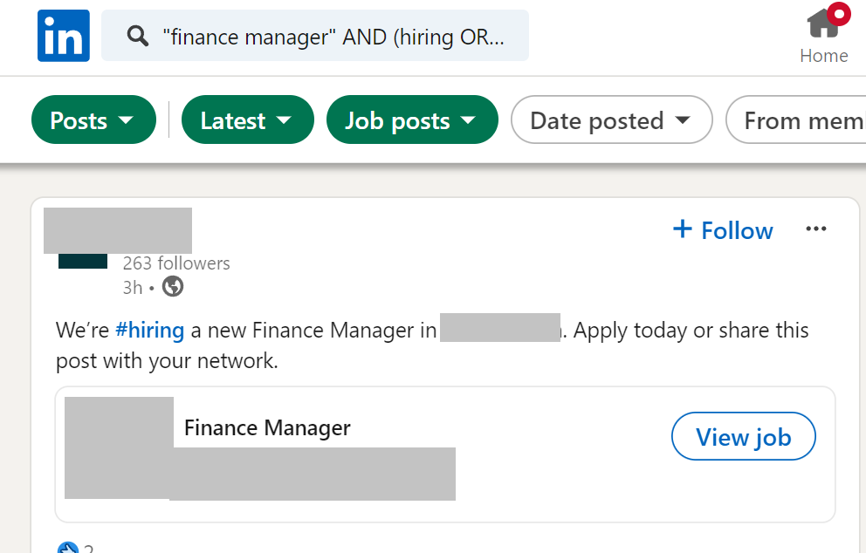866x553 pixels.
Task: Open the three-dot post options menu
Action: click(816, 229)
